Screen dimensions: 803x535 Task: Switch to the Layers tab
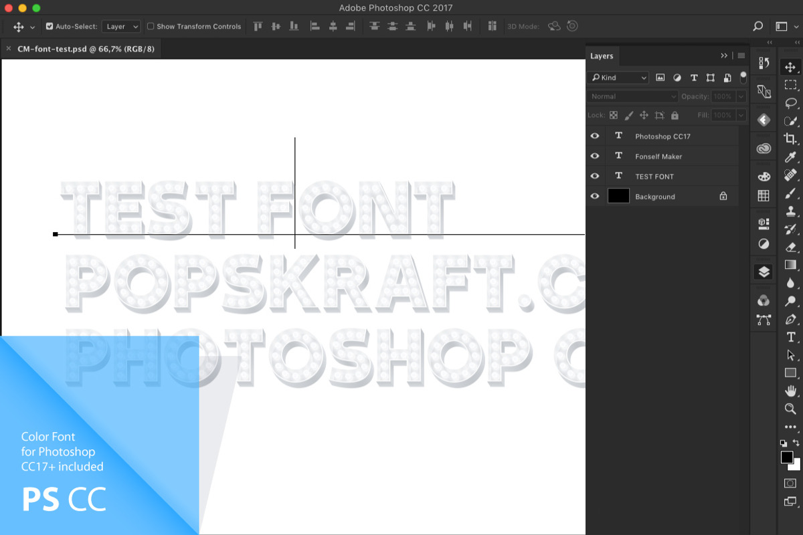point(602,56)
